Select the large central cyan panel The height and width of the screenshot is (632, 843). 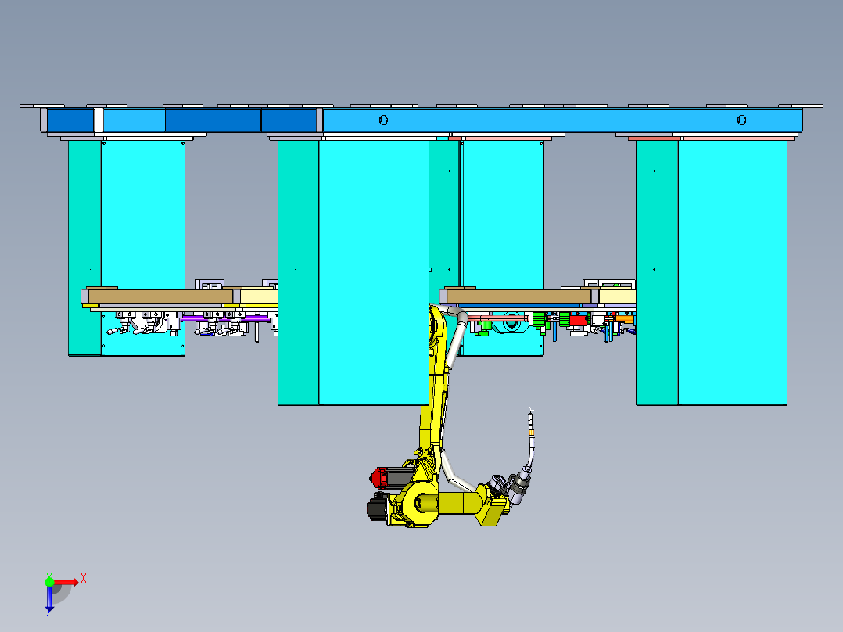point(374,271)
